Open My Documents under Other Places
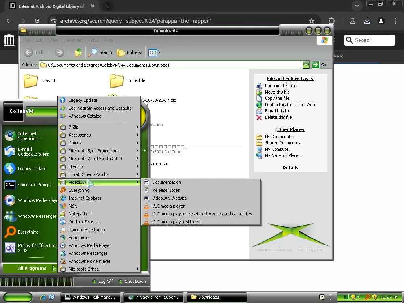 pyautogui.click(x=279, y=137)
